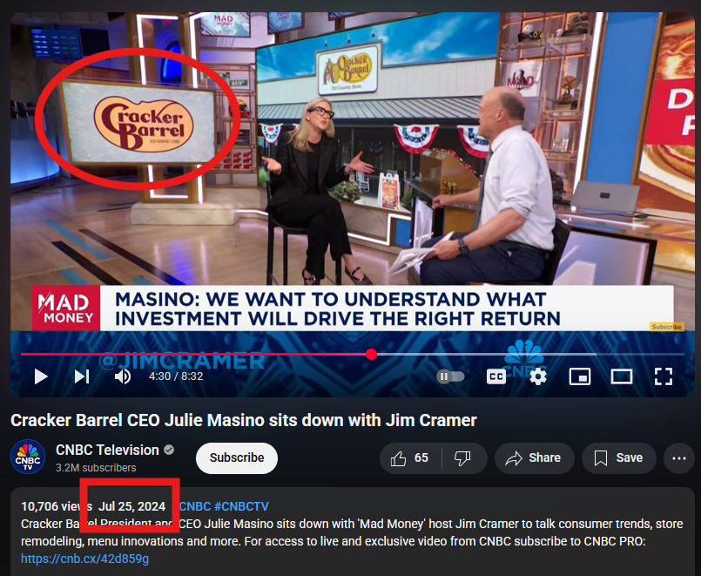Subscribe to CNBC Television
701x576 pixels.
(237, 458)
